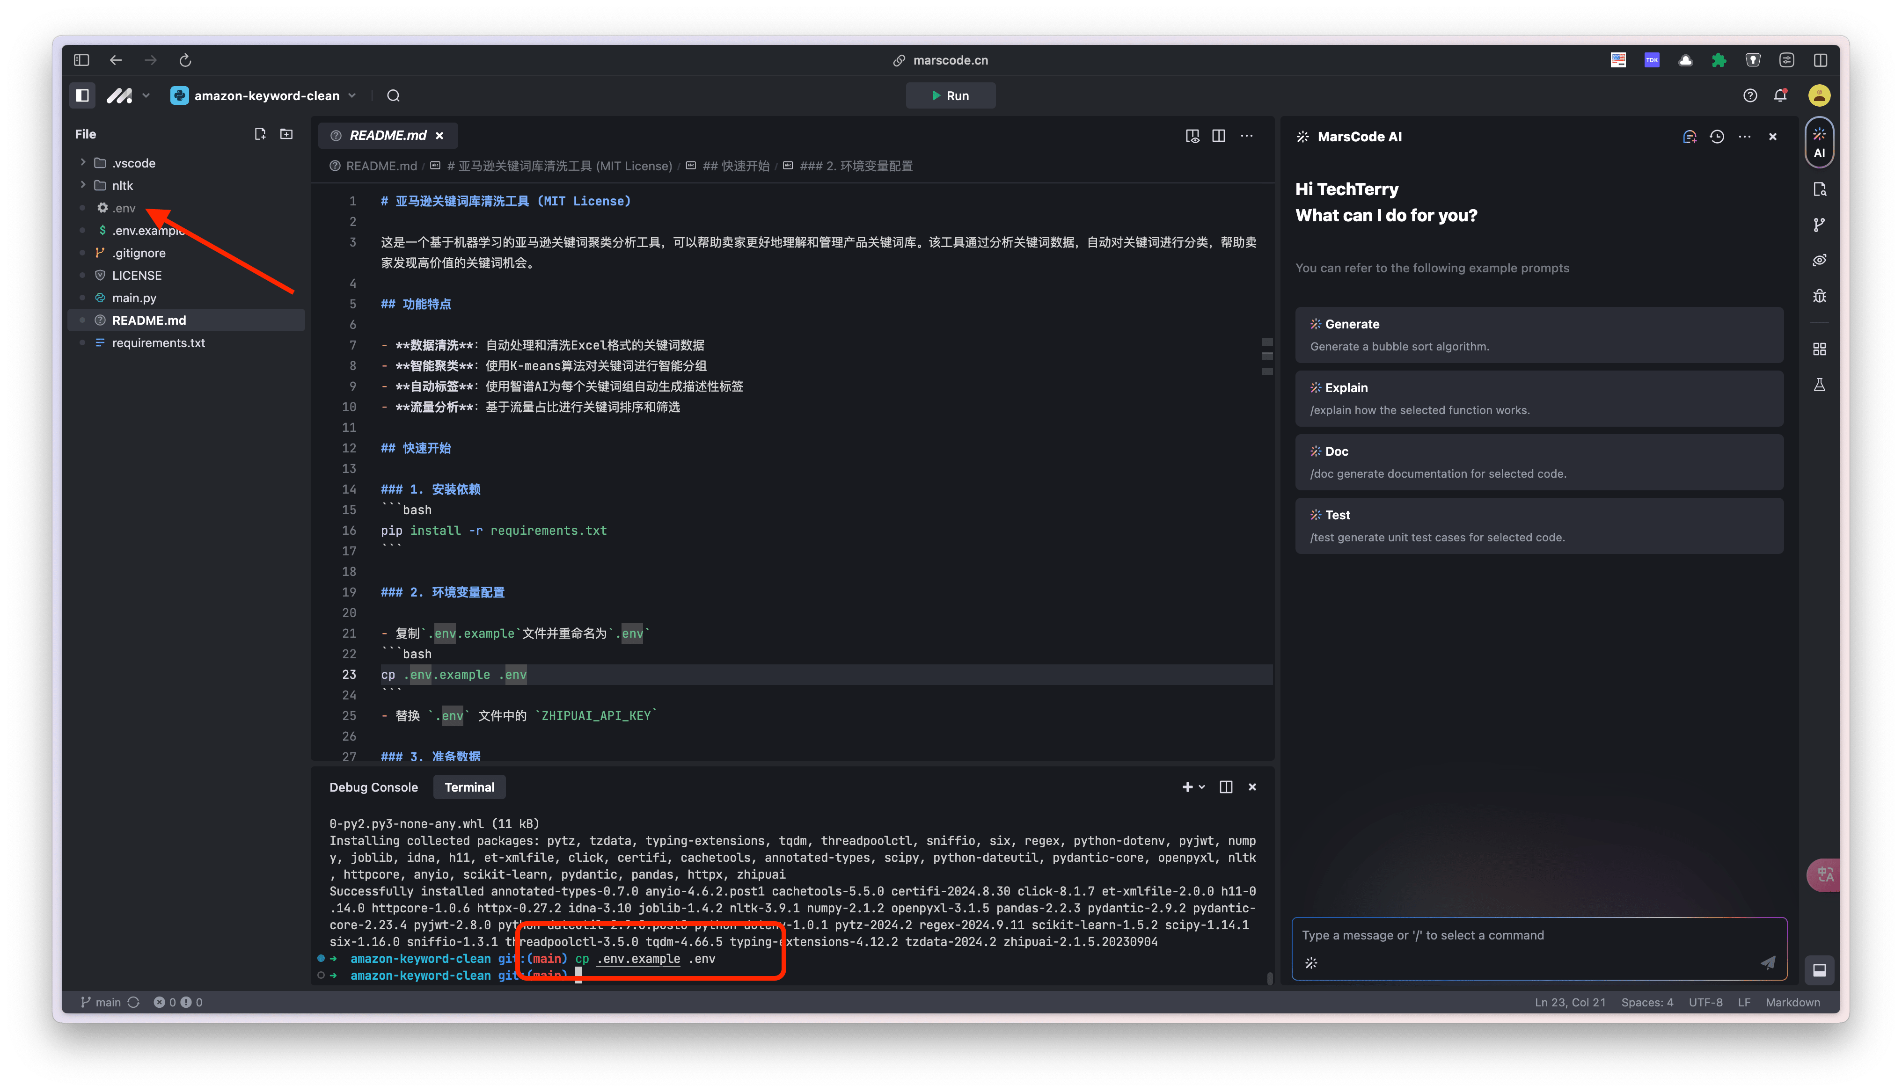The height and width of the screenshot is (1092, 1902).
Task: Open source control branch icon in right sidebar
Action: coord(1819,225)
